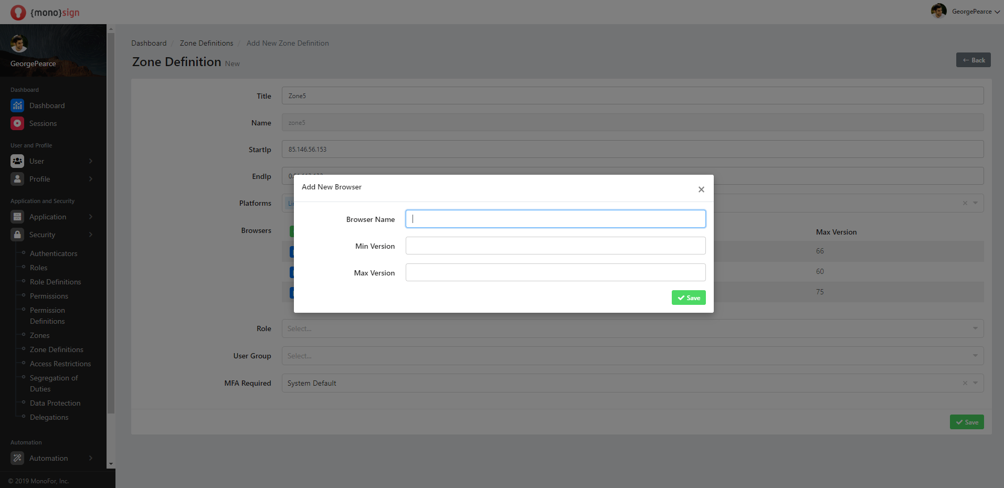This screenshot has height=488, width=1004.
Task: Click the monosign logo icon
Action: pos(18,13)
